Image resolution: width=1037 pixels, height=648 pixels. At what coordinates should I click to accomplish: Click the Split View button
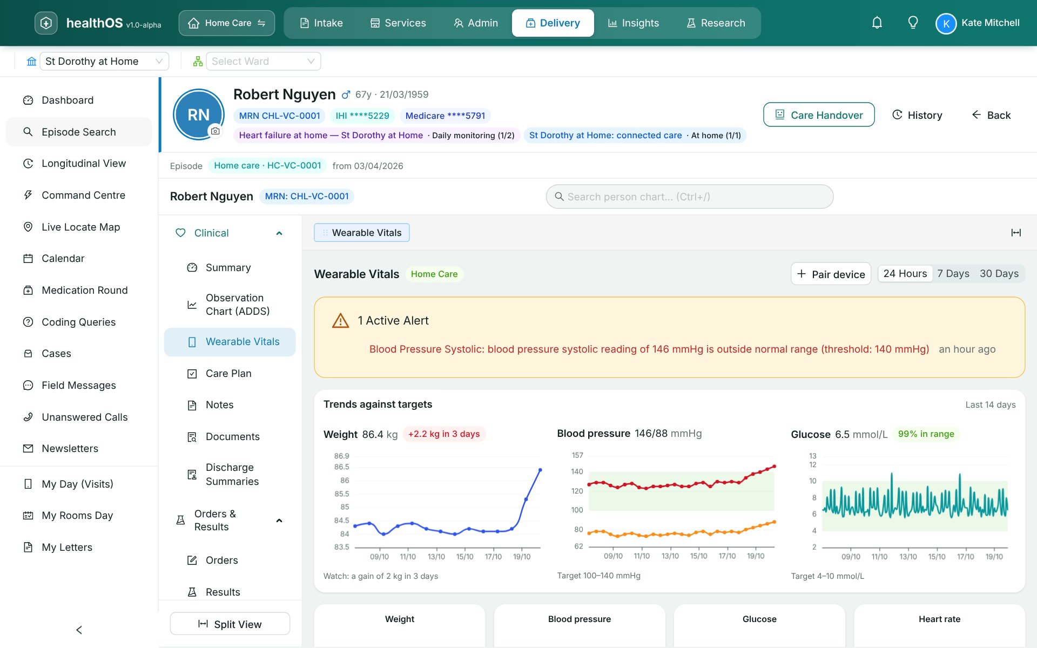(x=230, y=624)
